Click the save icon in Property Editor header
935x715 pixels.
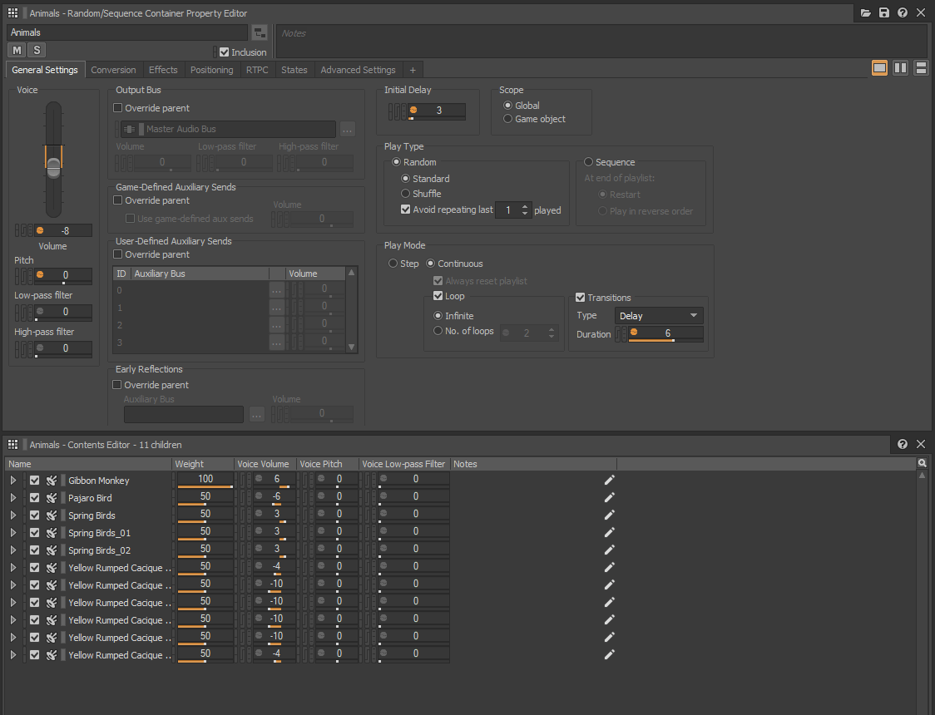point(884,13)
